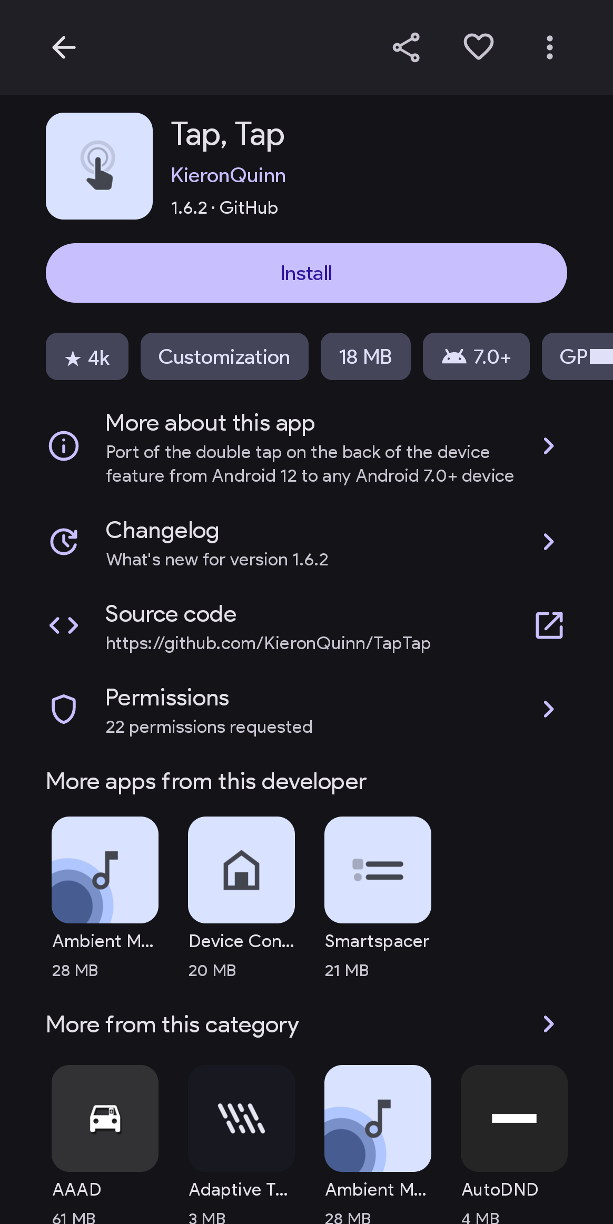Screen dimensions: 613x1224
Task: Tap the Permissions shield icon
Action: click(x=64, y=709)
